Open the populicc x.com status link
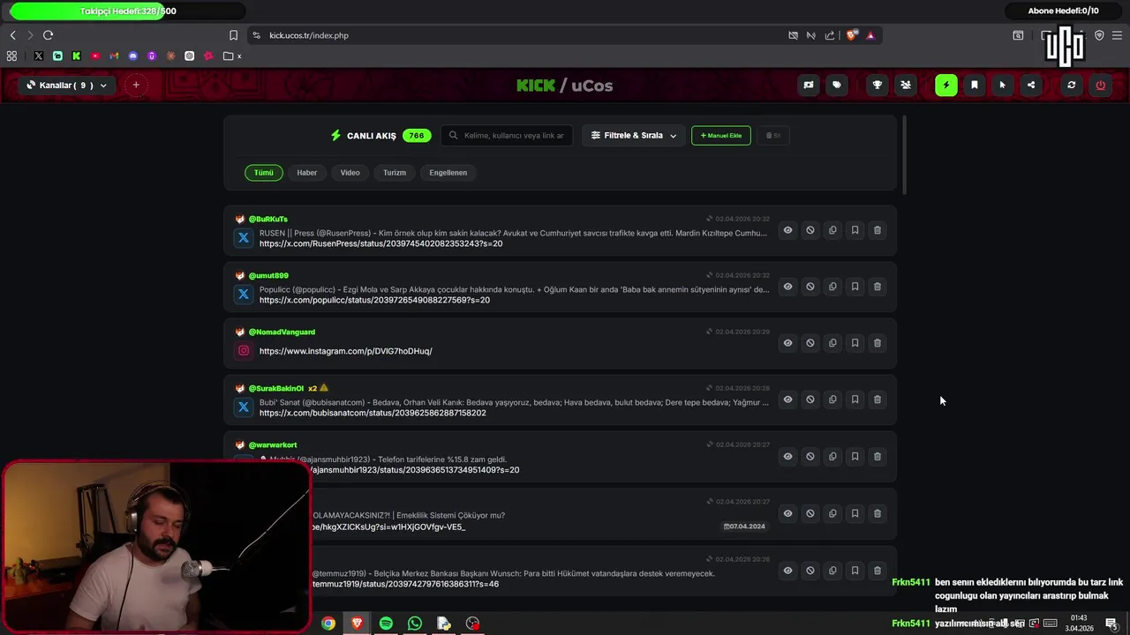 pos(374,300)
